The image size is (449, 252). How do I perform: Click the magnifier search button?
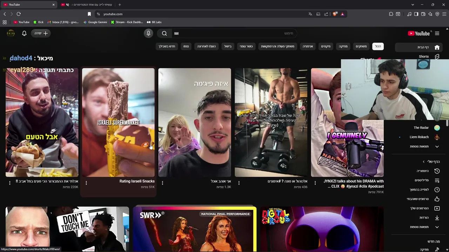pyautogui.click(x=165, y=33)
